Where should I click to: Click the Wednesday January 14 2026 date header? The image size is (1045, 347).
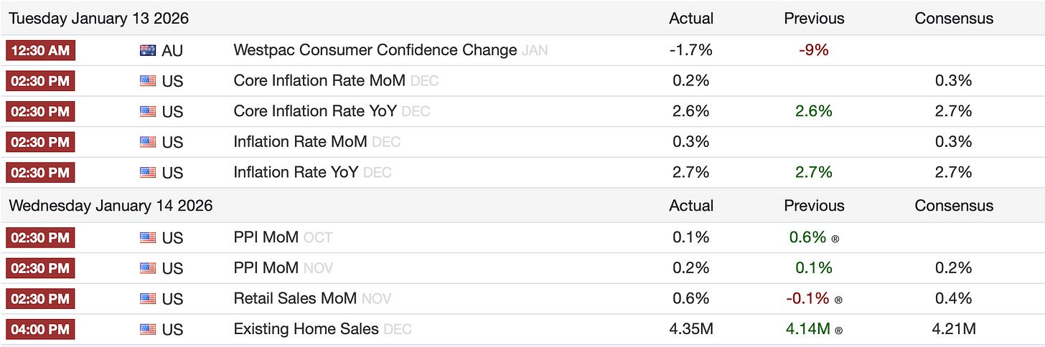[x=111, y=206]
